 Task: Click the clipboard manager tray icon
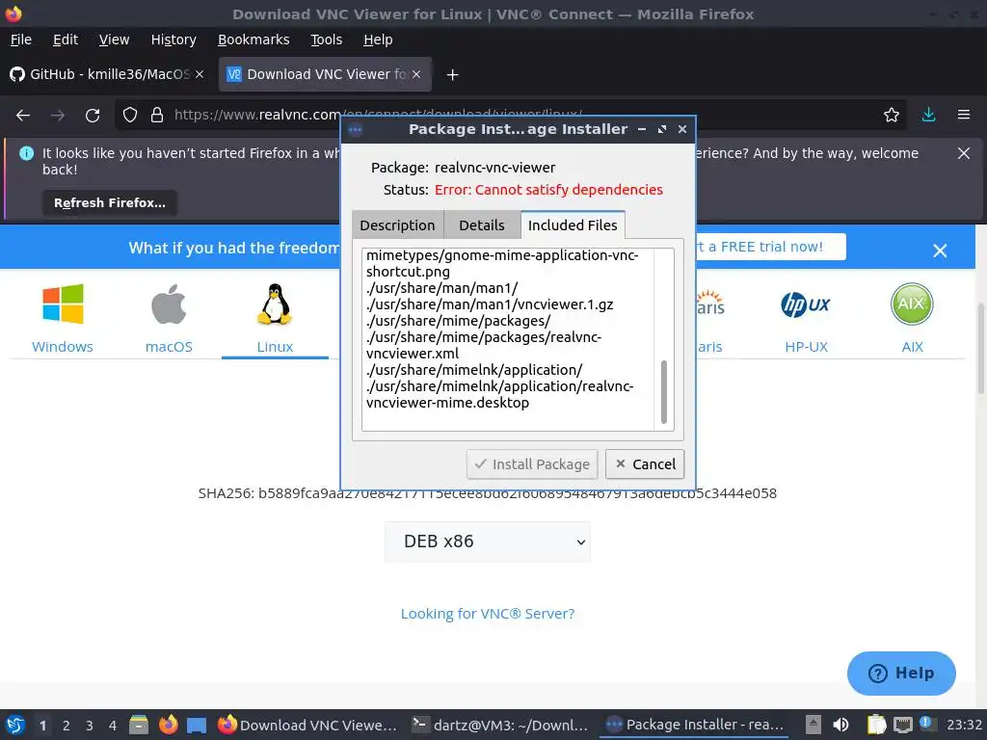click(876, 725)
